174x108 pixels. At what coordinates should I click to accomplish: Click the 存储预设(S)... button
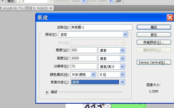154,42
